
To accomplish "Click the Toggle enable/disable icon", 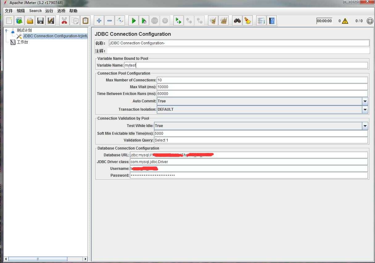I will (x=120, y=21).
